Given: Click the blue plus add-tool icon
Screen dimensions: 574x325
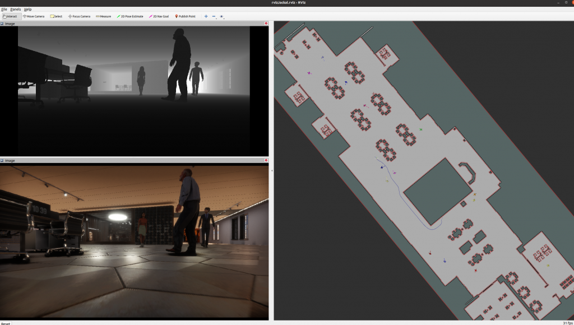Looking at the screenshot, I should point(206,16).
